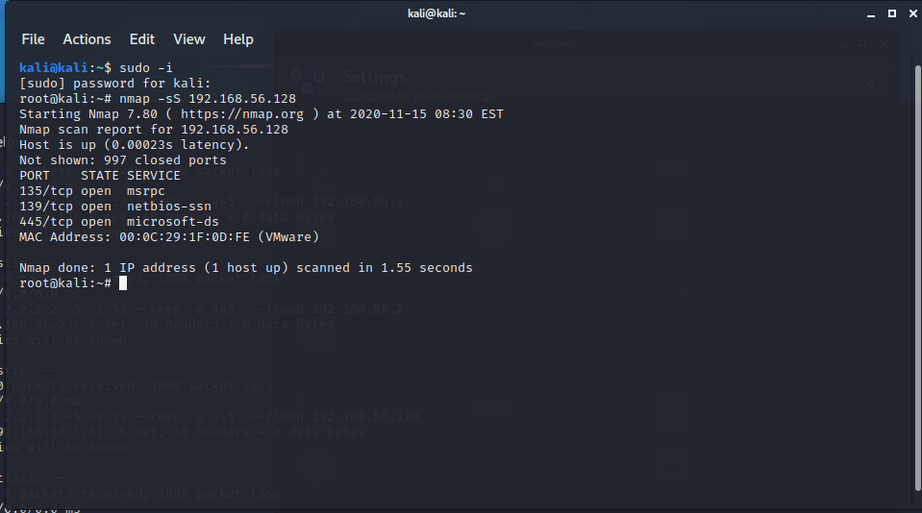
Task: Open the File menu
Action: 33,39
